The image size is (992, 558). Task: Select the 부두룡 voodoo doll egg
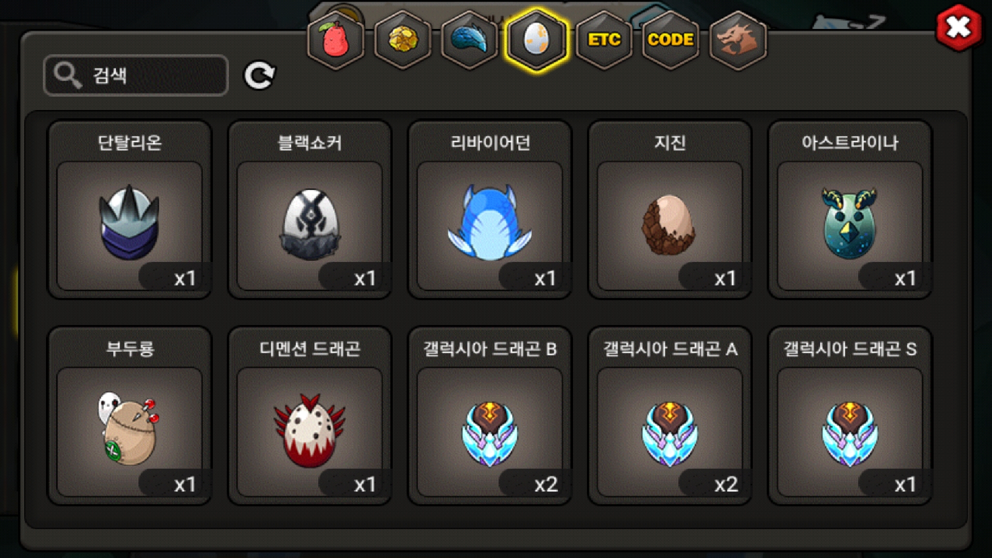(130, 416)
